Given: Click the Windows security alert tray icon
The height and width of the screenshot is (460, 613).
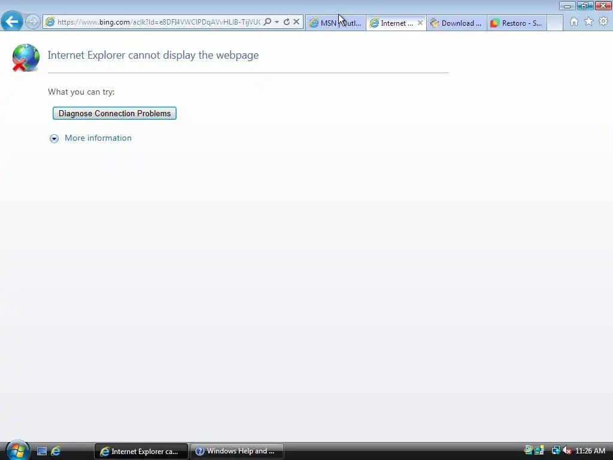Looking at the screenshot, I should point(540,451).
